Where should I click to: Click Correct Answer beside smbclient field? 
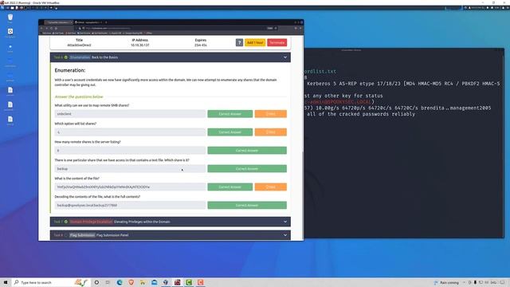[230, 114]
